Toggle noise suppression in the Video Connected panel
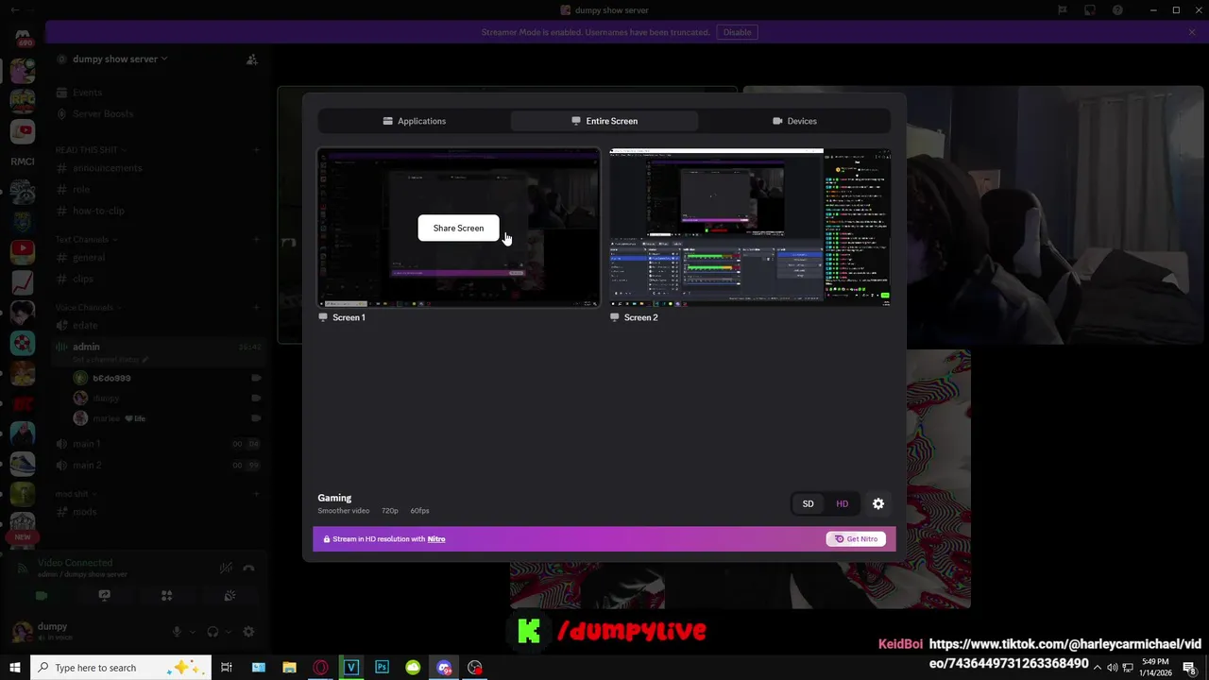The width and height of the screenshot is (1209, 680). 226,568
